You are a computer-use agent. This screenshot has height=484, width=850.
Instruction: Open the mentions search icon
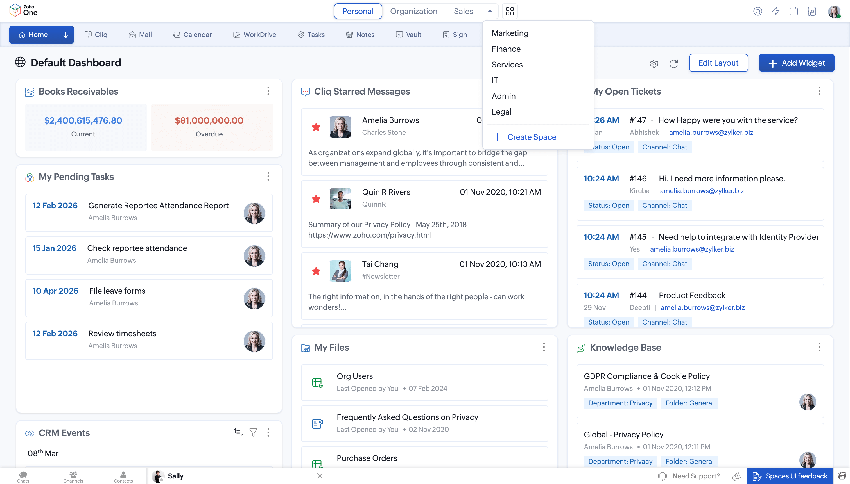click(x=758, y=11)
